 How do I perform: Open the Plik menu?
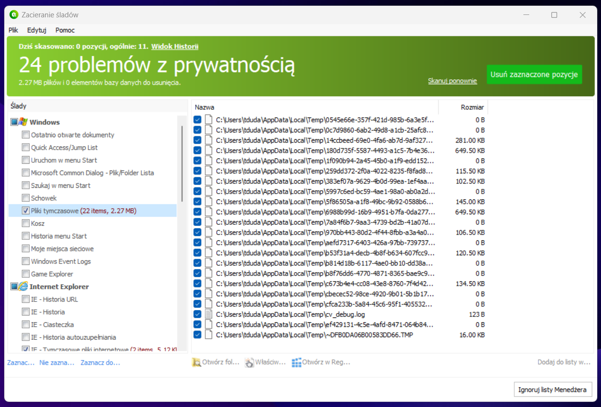(x=13, y=30)
